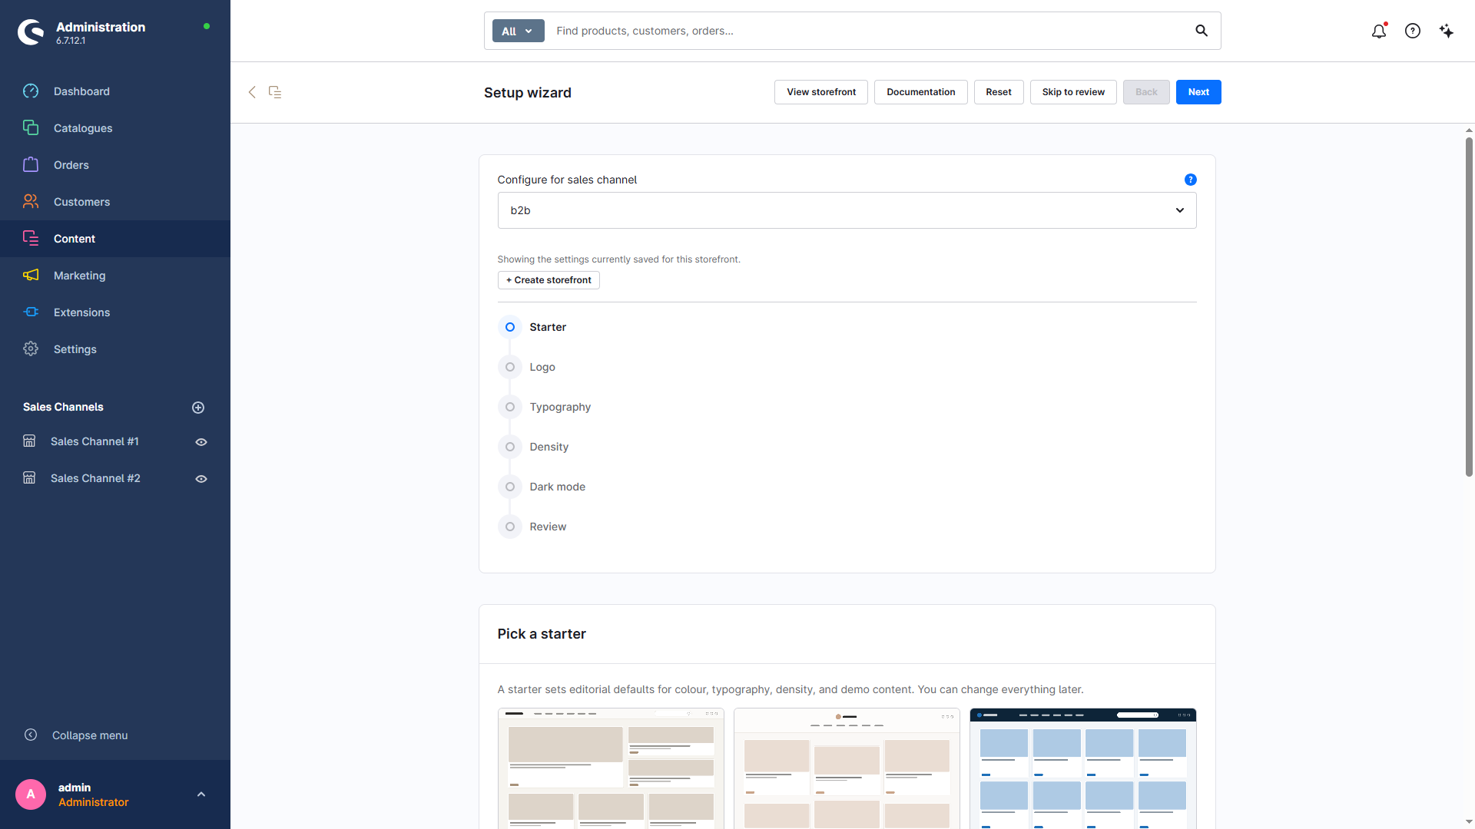
Task: Open the notifications bell
Action: (x=1379, y=31)
